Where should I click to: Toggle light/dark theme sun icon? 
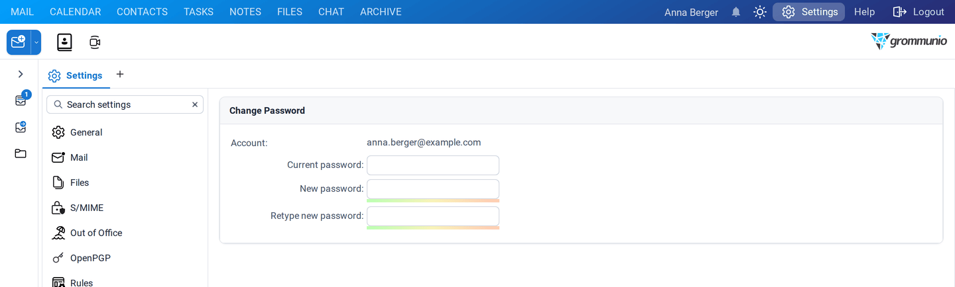760,12
